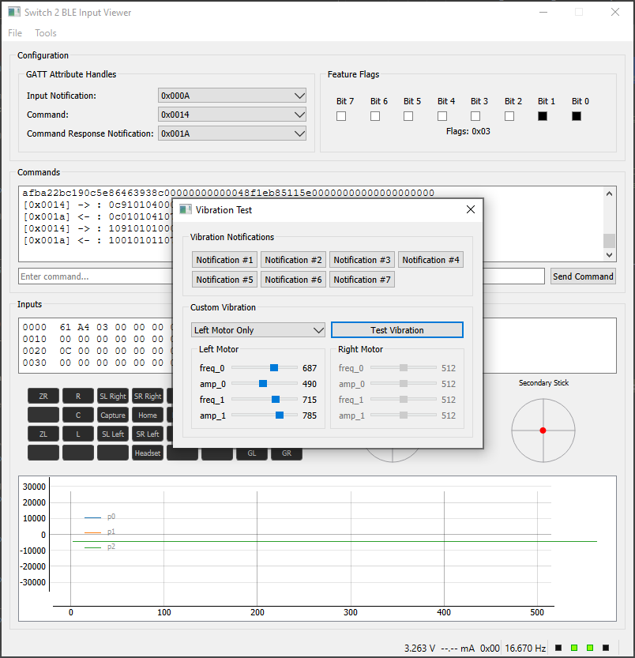Screen dimensions: 635x658
Task: Toggle the Bit 2 feature flag checkbox
Action: click(509, 116)
